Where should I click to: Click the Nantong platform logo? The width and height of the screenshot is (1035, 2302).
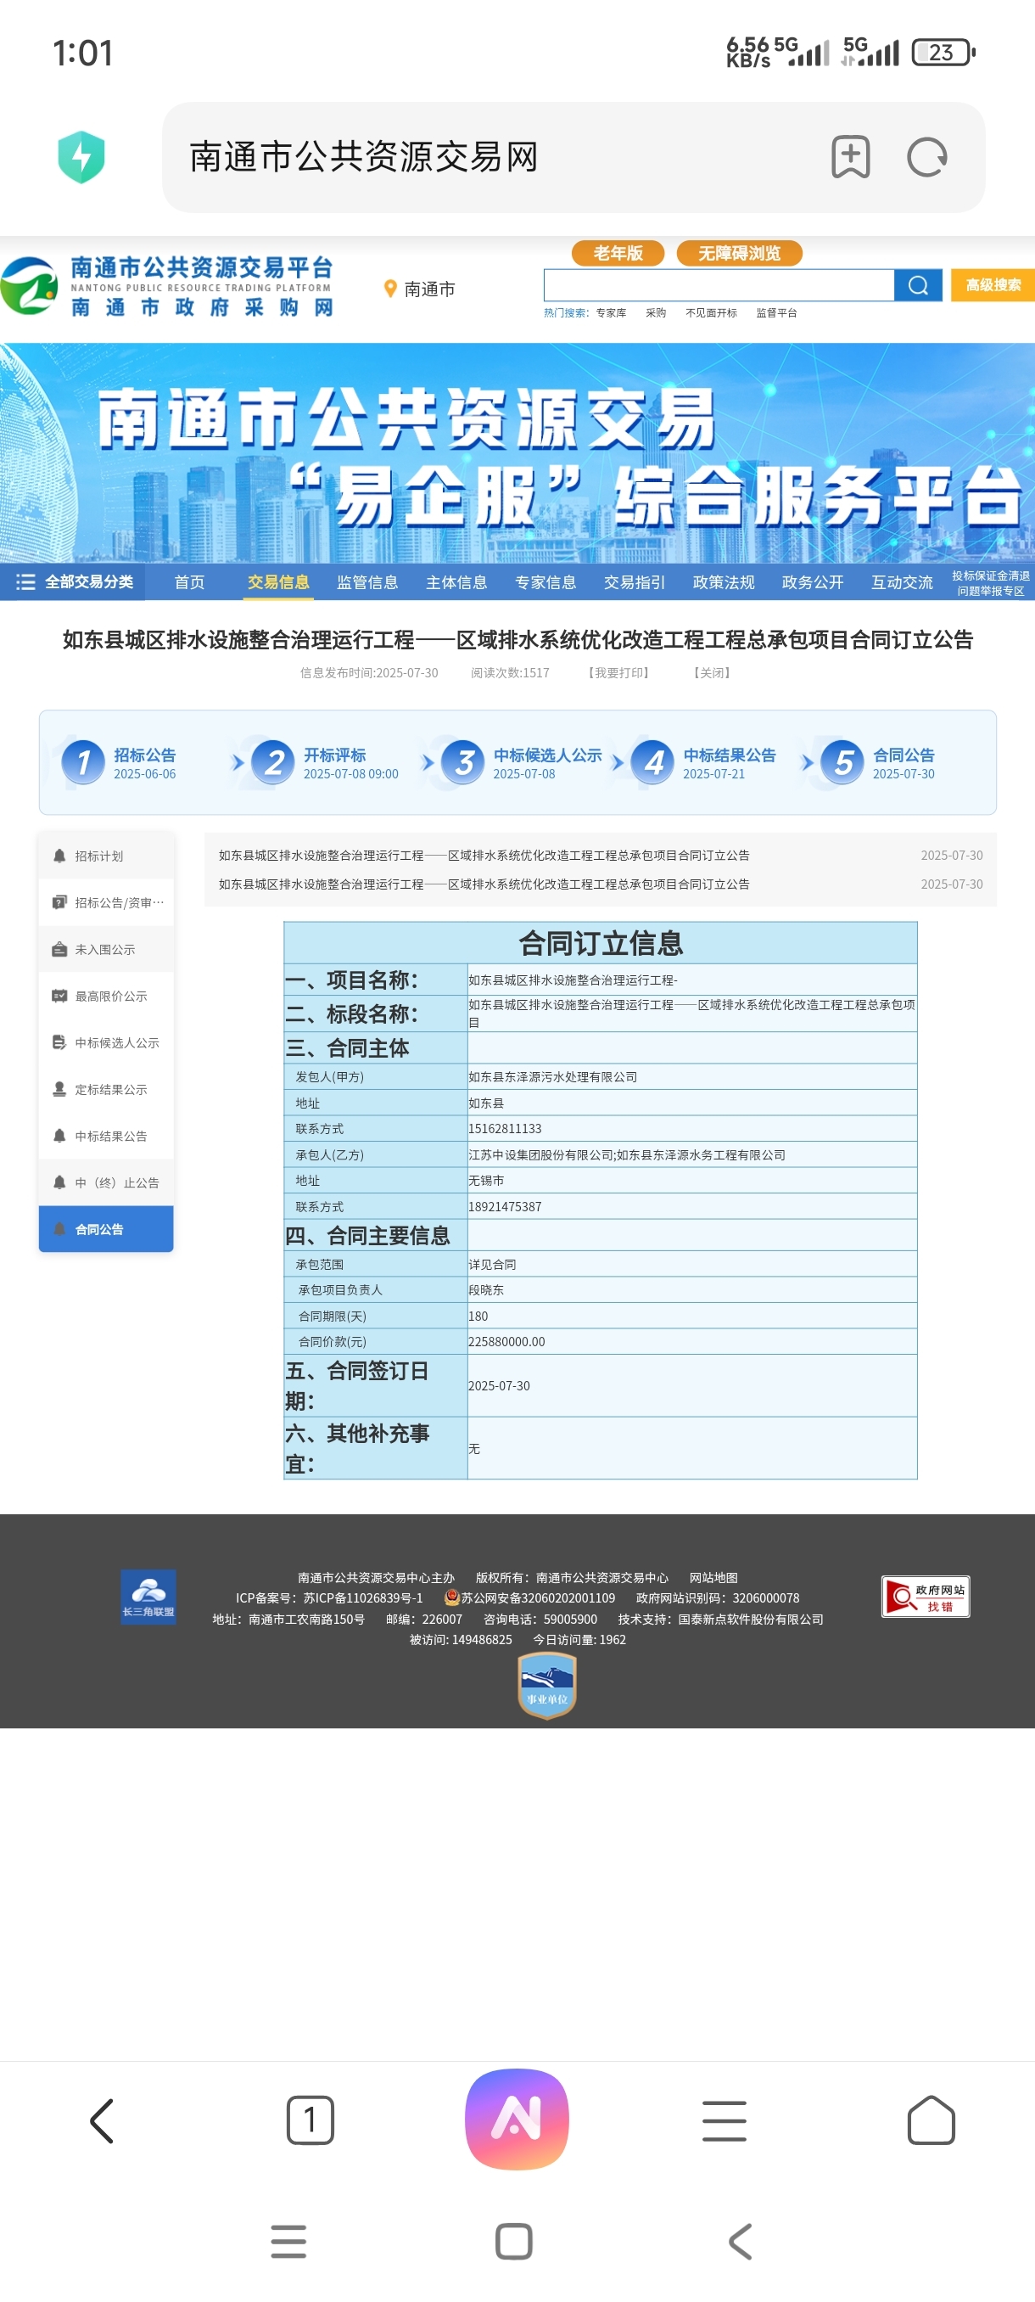168,286
